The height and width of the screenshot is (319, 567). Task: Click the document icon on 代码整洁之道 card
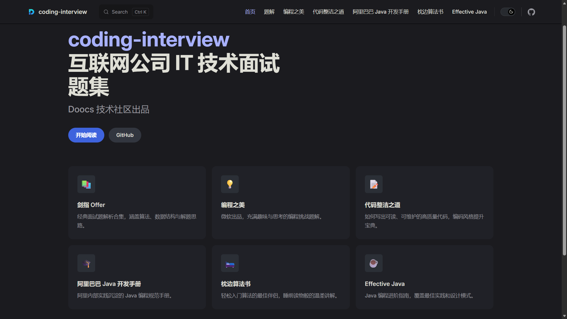(373, 184)
